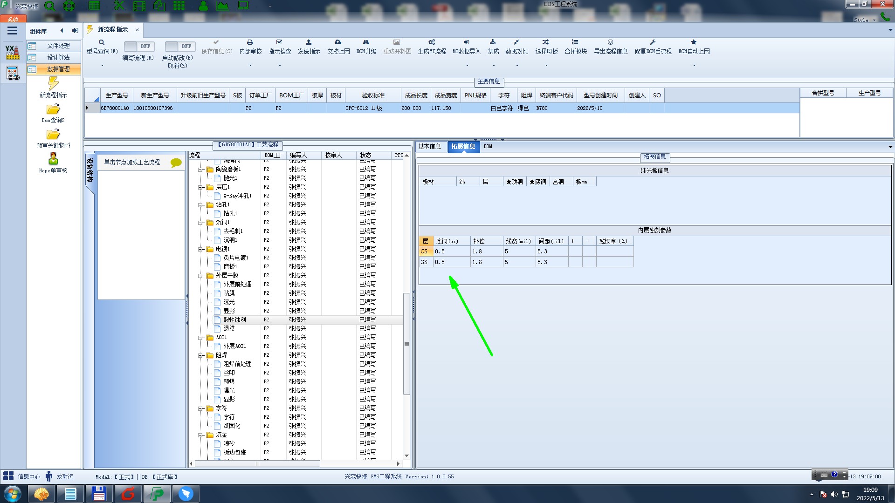Screen dimensions: 895x503
Task: Click the Nope单审核 person icon
Action: (53, 159)
